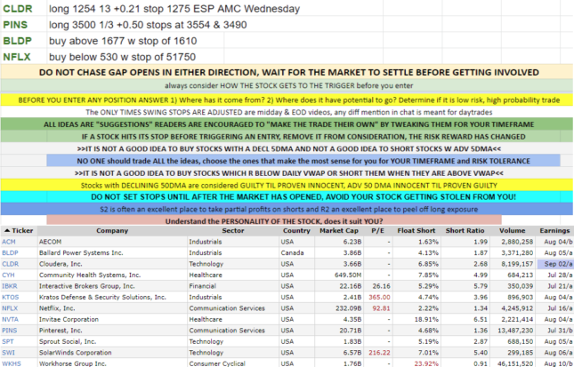The image size is (574, 367).
Task: Select the 'PERSONALITY OF THE STOCK' row
Action: pos(274,220)
